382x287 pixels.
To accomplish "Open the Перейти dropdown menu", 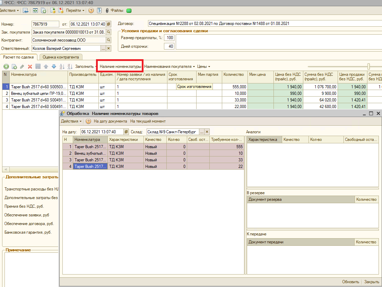I will pos(75,10).
